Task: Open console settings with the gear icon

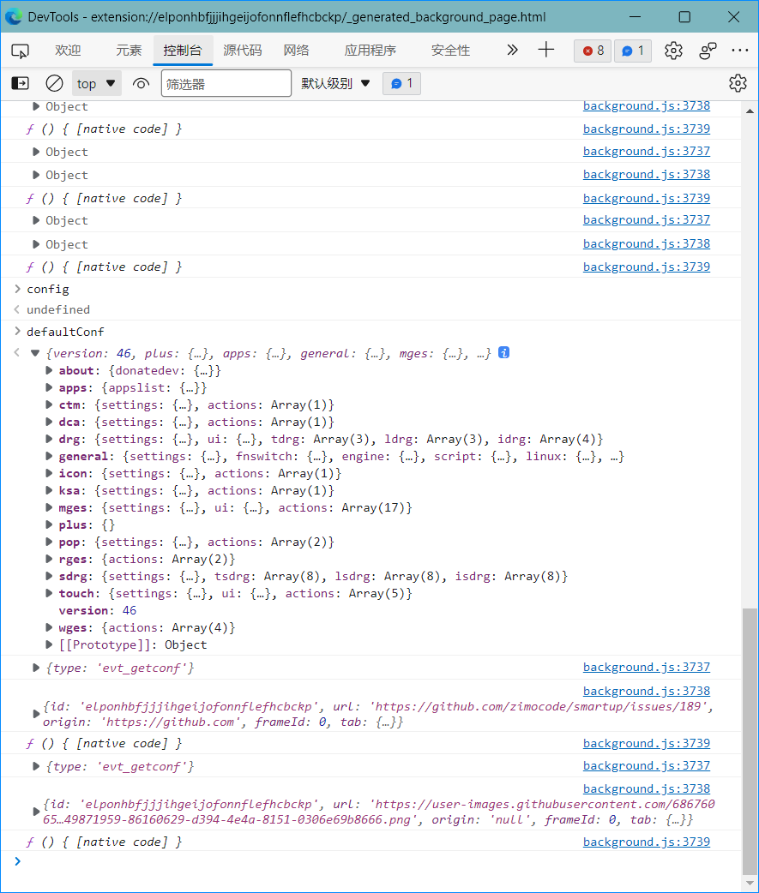Action: click(738, 83)
